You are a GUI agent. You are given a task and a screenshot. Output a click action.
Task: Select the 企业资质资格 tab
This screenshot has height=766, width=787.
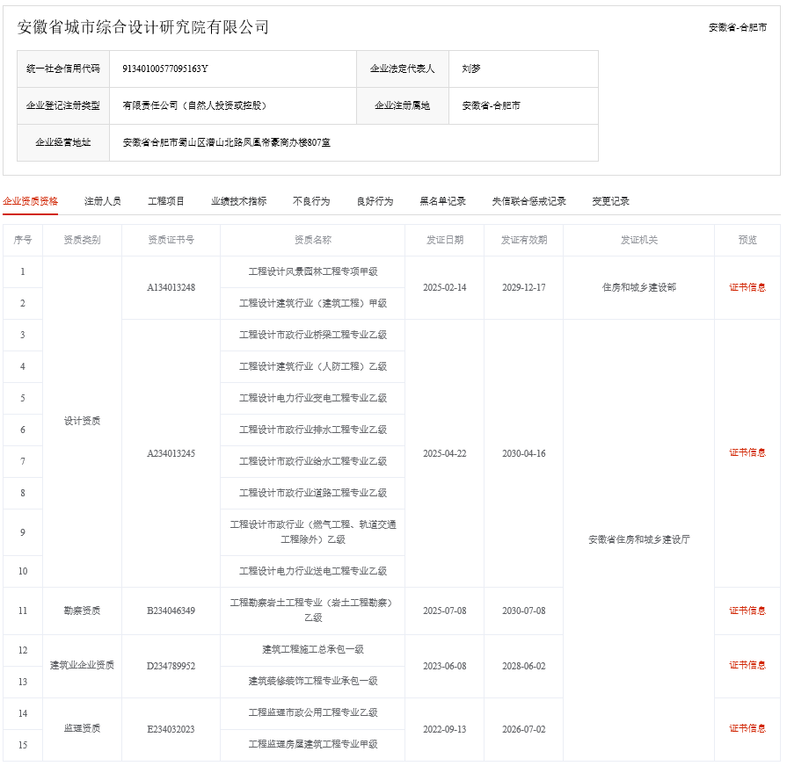tap(31, 201)
